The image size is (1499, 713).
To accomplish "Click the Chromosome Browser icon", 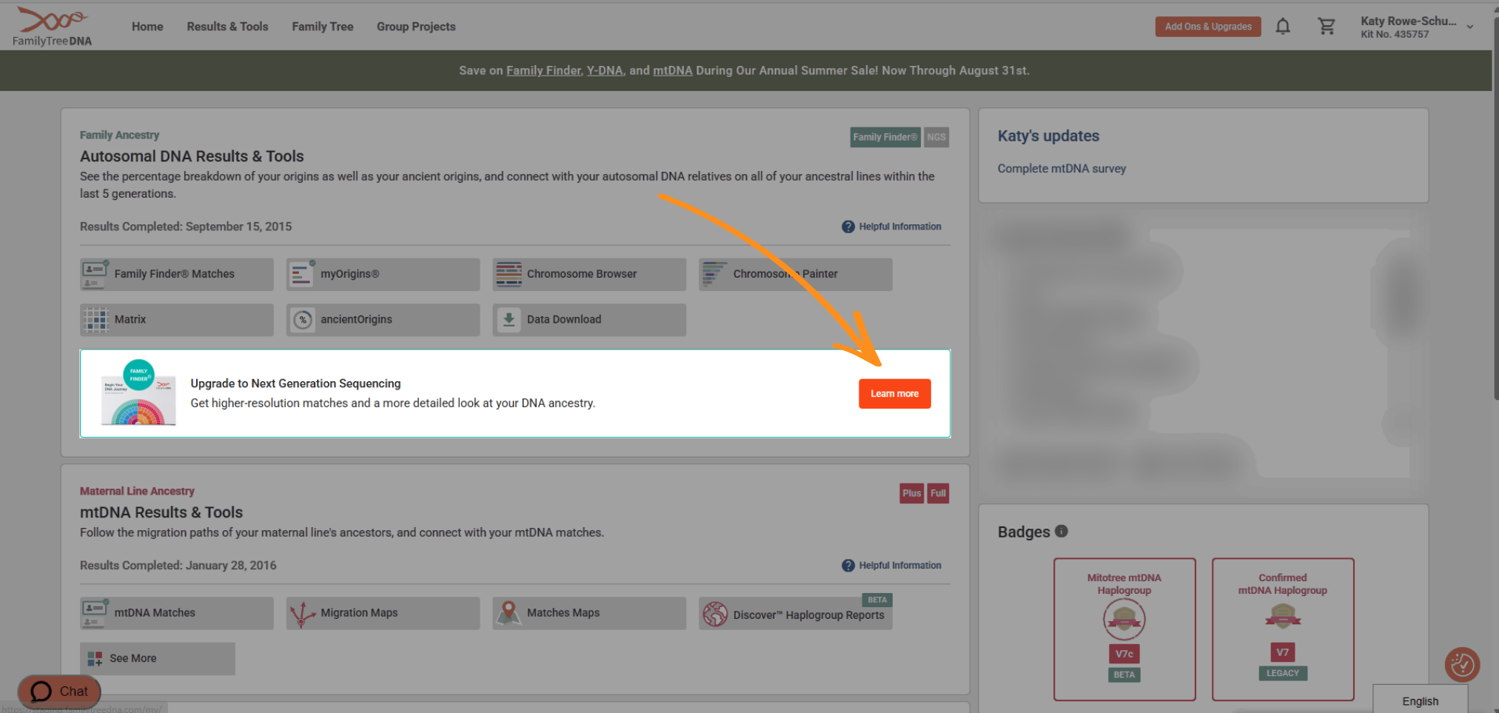I will (x=509, y=274).
